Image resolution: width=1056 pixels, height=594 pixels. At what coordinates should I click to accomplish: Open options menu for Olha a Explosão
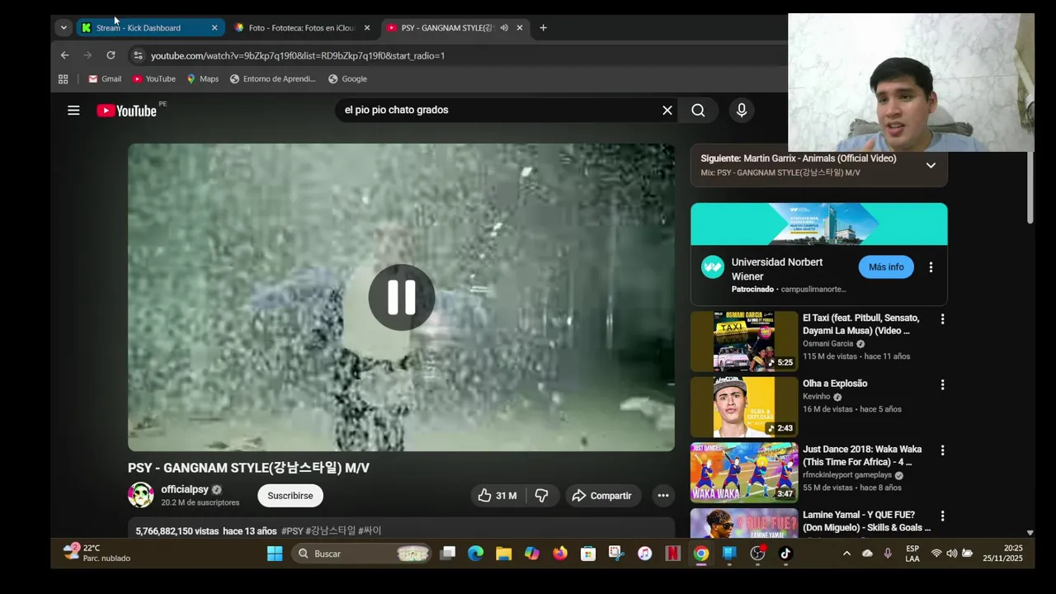coord(942,385)
